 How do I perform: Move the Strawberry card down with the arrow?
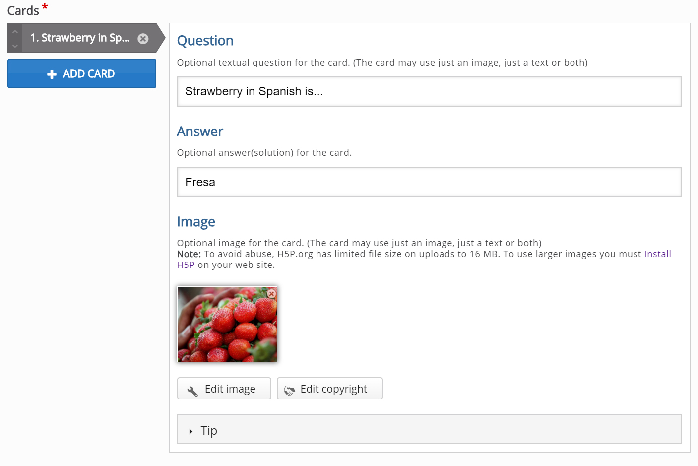pos(15,45)
